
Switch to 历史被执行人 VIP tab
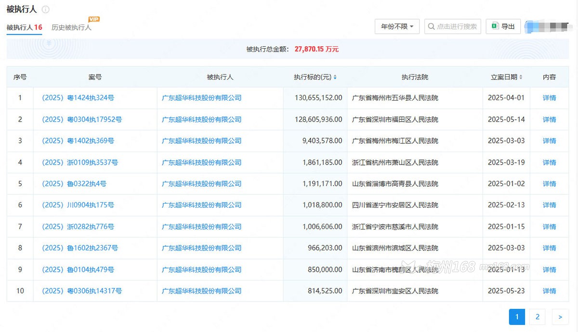pyautogui.click(x=71, y=27)
